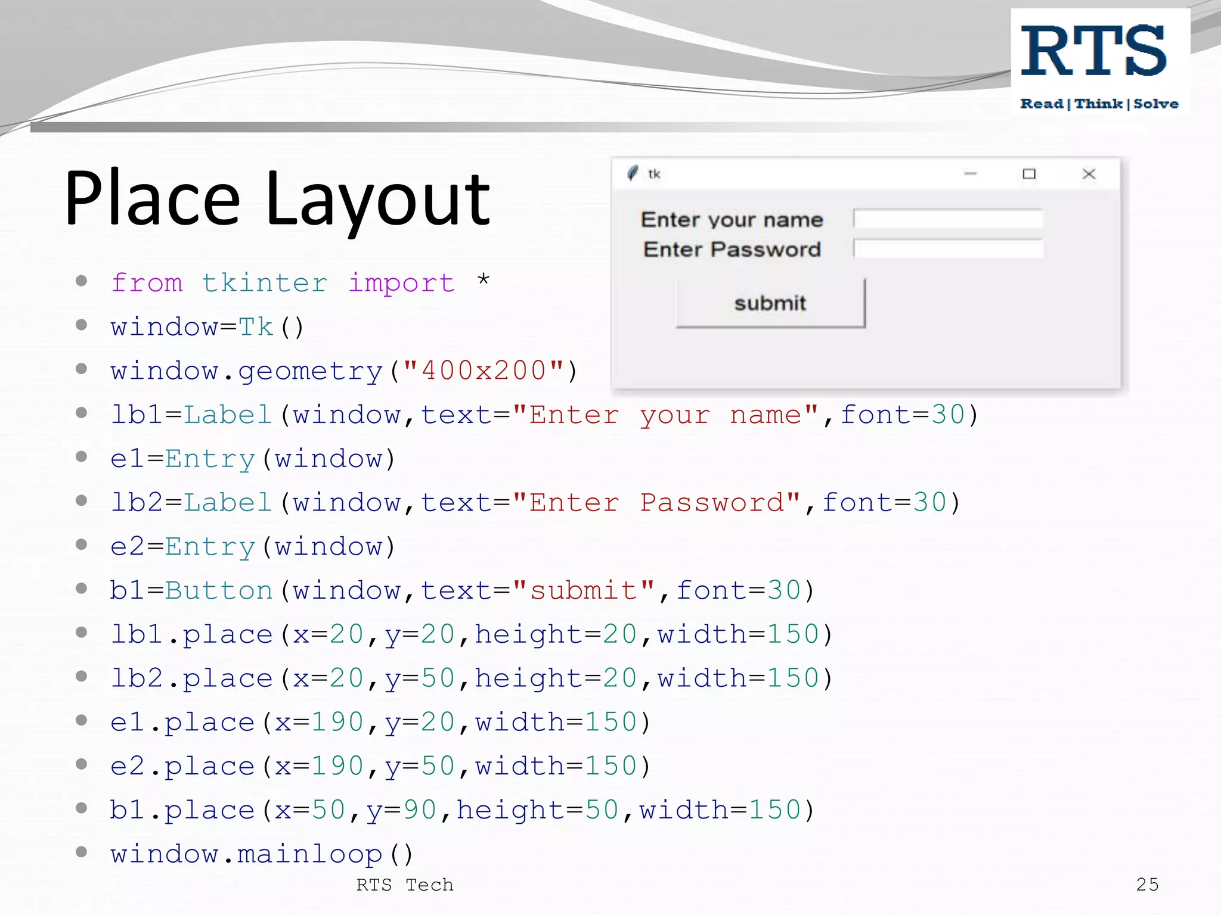Click the 'RTS Tech' footer text

coord(405,885)
